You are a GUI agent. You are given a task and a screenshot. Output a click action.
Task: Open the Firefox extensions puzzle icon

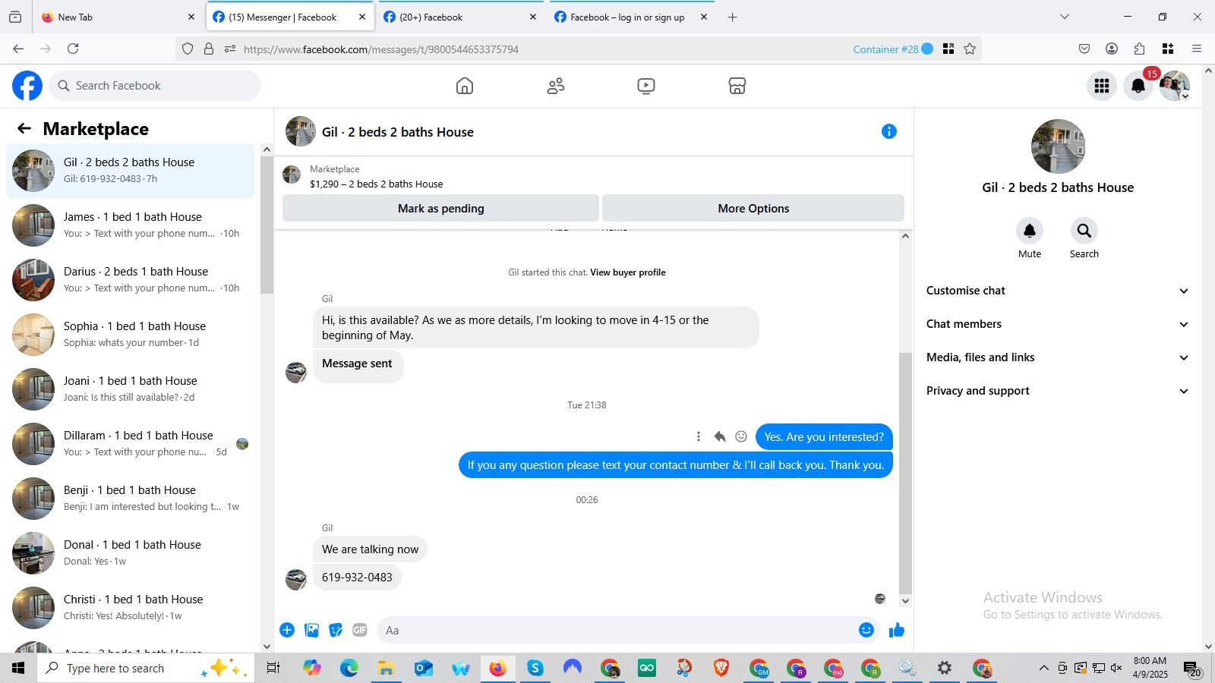(1139, 49)
